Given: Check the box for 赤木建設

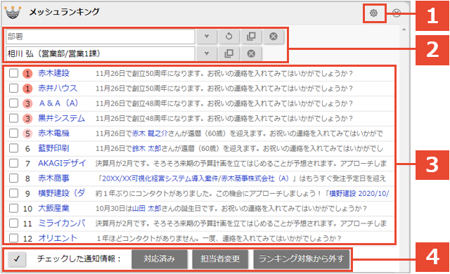Looking at the screenshot, I should tap(13, 73).
